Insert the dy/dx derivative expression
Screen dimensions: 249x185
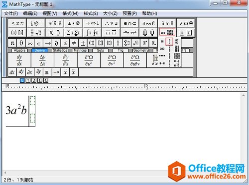pyautogui.click(x=19, y=60)
